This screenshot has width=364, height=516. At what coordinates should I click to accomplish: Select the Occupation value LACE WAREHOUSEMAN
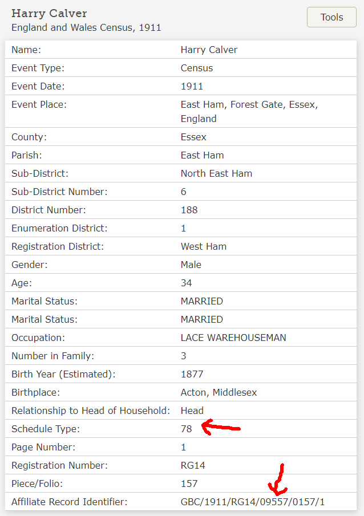(x=233, y=338)
